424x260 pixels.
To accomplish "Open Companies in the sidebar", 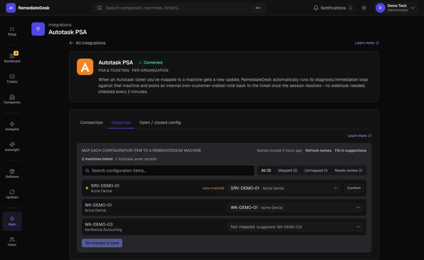I will pos(12,99).
